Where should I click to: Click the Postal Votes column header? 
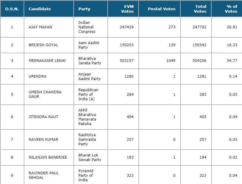[162, 9]
